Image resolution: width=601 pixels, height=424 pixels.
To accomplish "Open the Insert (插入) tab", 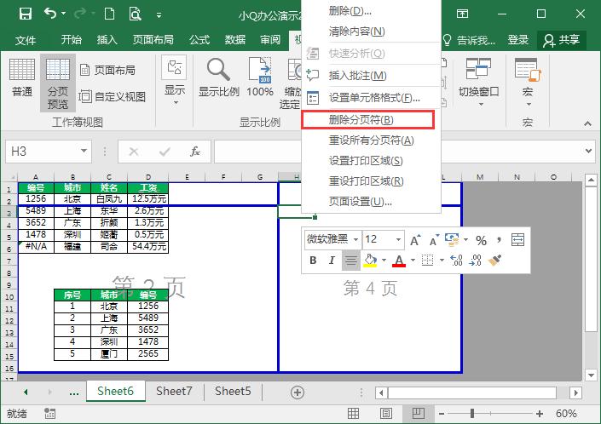I will 107,39.
